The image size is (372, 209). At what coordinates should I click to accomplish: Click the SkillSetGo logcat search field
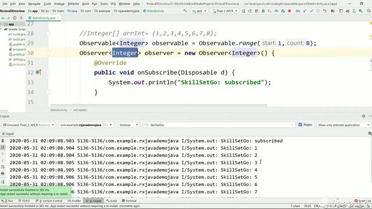[x=219, y=125]
